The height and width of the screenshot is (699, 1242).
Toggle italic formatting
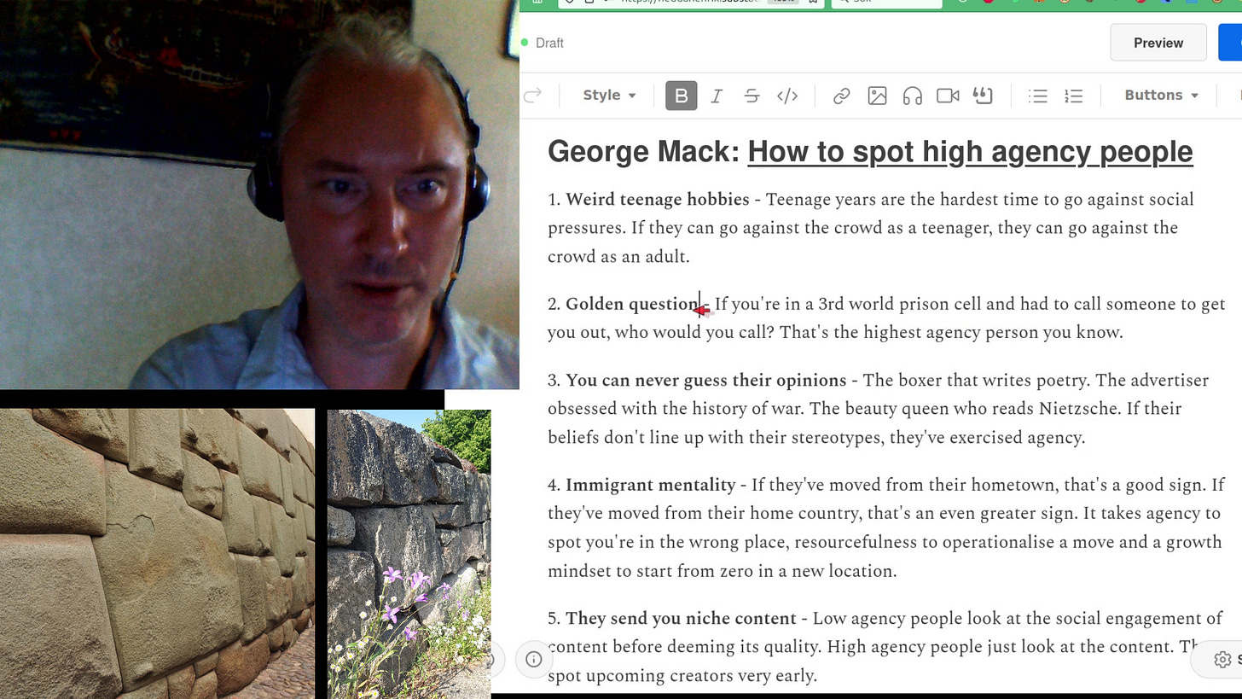click(717, 96)
